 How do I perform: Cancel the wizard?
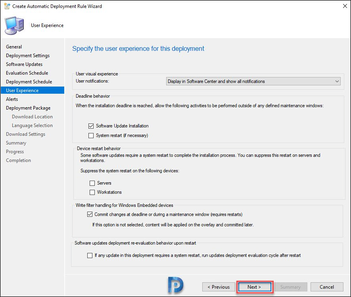[327, 287]
